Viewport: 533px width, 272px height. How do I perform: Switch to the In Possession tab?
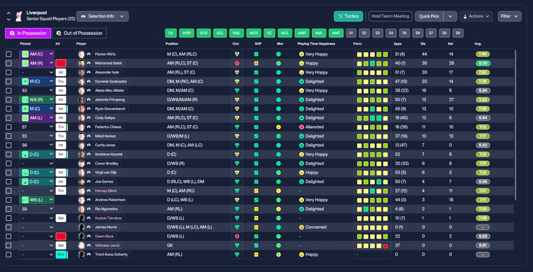click(28, 33)
